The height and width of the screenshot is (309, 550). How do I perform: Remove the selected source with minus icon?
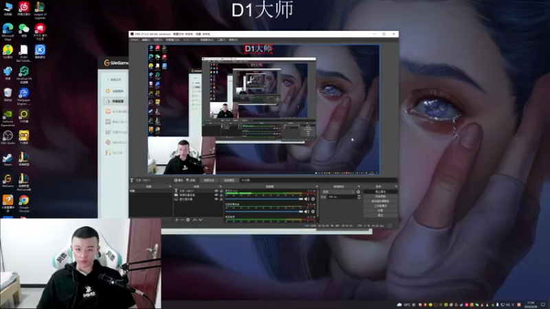pos(182,220)
